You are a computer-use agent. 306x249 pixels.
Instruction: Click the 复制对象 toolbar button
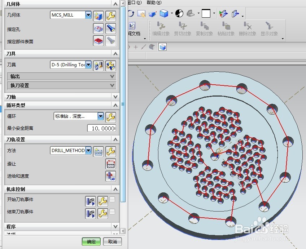204,29
